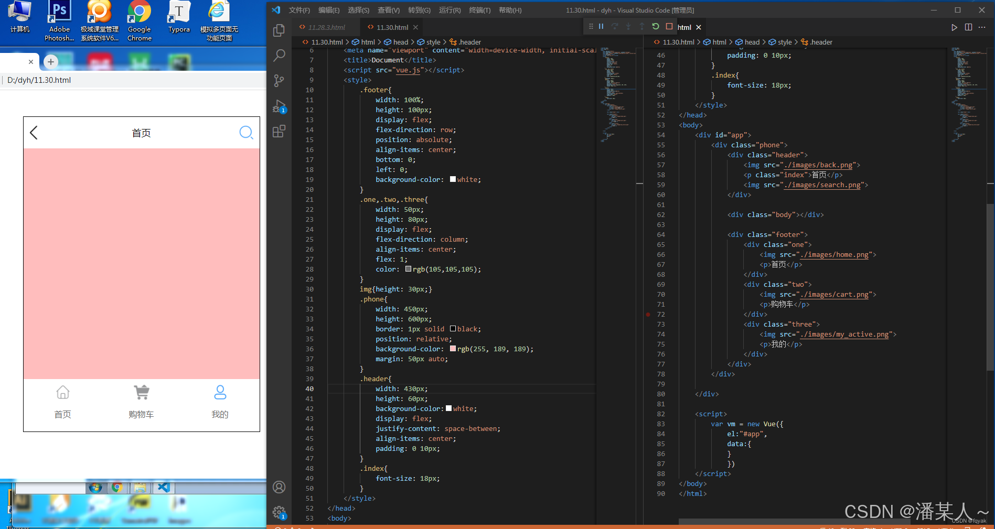The width and height of the screenshot is (995, 529).
Task: Switch to the 11.28.3.html tab
Action: coord(326,27)
